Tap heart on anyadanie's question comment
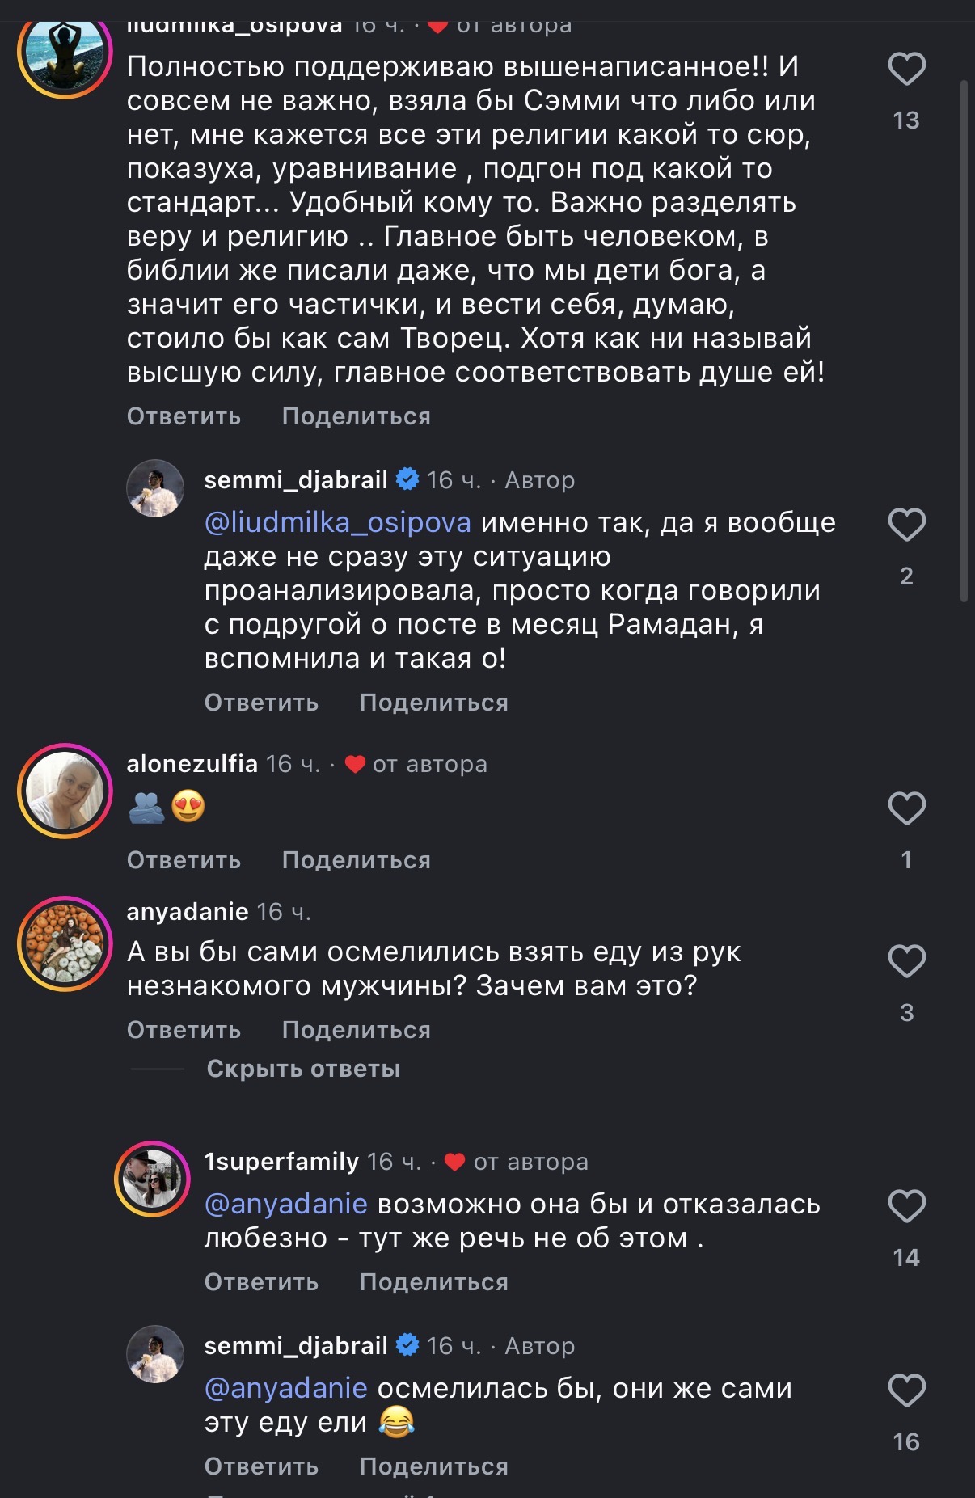The image size is (975, 1498). [x=906, y=961]
